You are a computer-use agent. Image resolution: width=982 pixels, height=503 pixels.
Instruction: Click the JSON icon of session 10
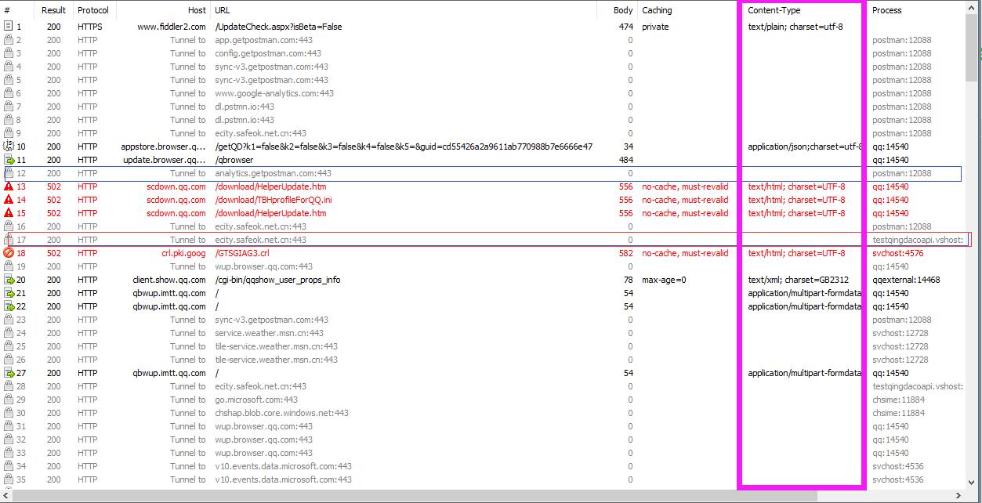(x=9, y=147)
